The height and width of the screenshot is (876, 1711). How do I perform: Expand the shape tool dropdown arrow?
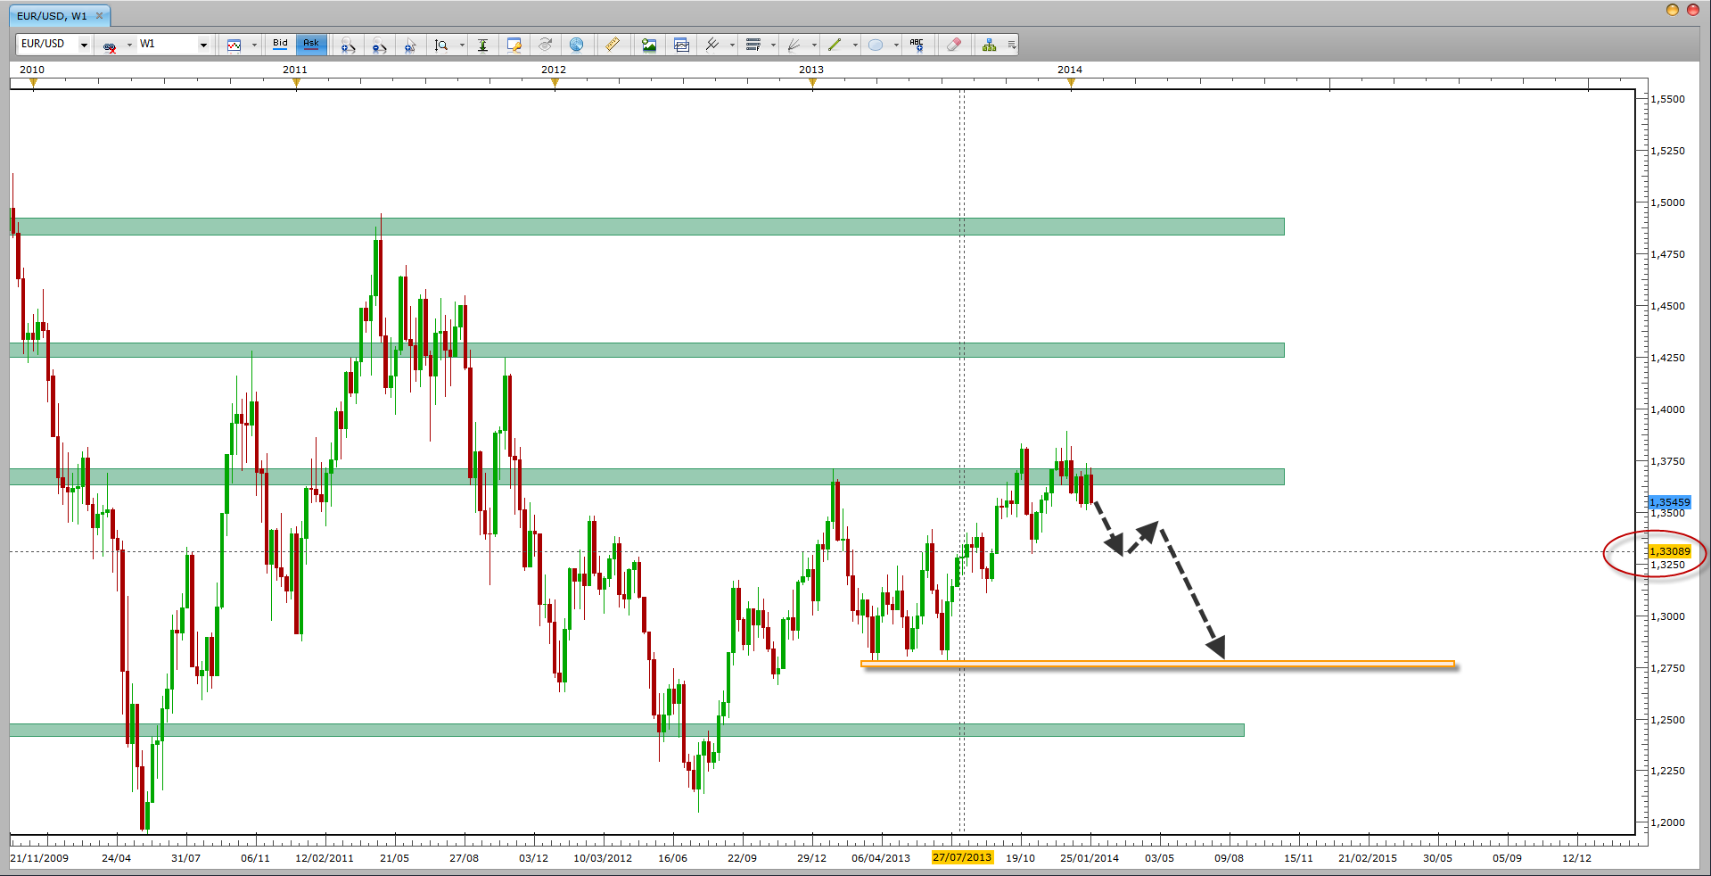[896, 45]
